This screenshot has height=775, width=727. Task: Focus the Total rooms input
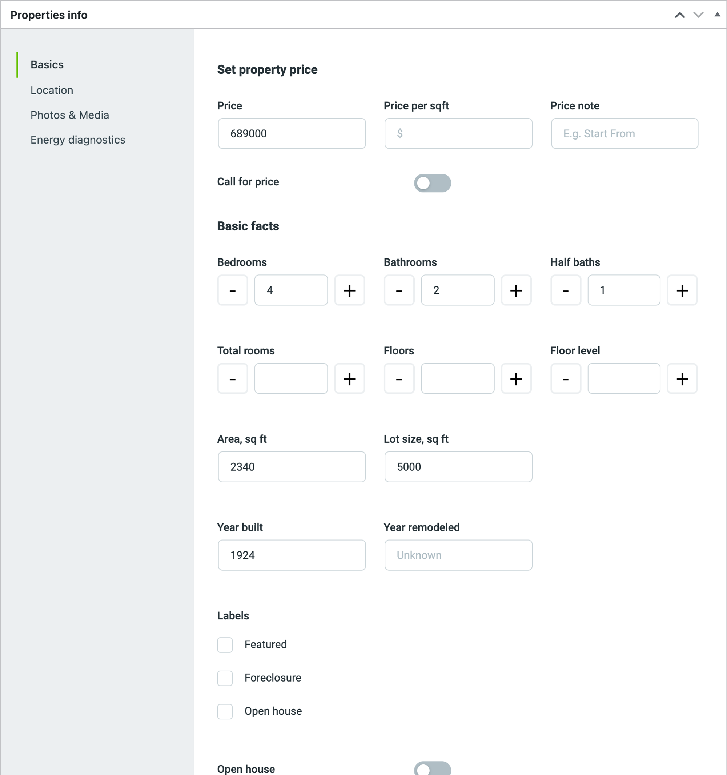tap(291, 378)
